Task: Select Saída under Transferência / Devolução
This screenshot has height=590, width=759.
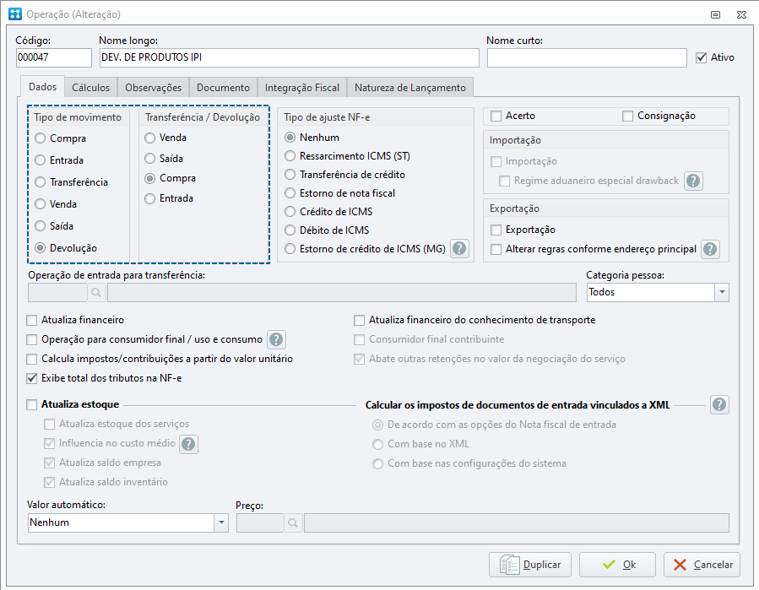Action: [x=150, y=159]
